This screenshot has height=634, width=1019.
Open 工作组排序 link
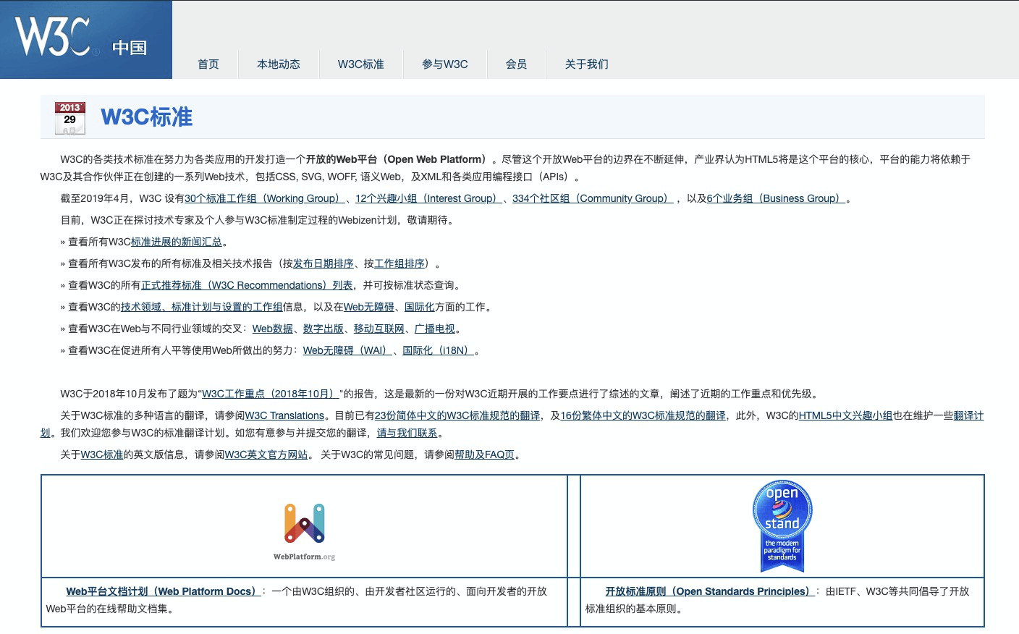pyautogui.click(x=399, y=263)
